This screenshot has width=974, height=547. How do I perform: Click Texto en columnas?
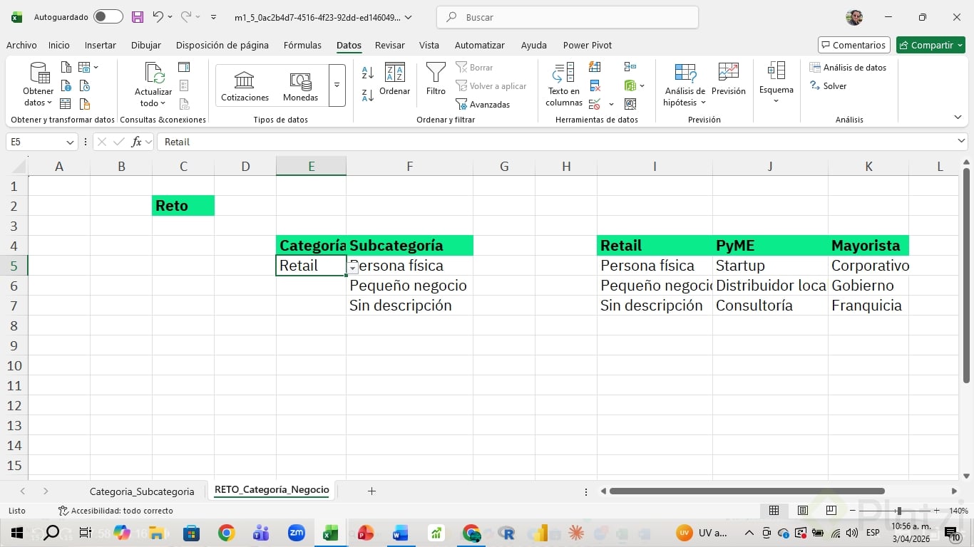click(x=564, y=85)
